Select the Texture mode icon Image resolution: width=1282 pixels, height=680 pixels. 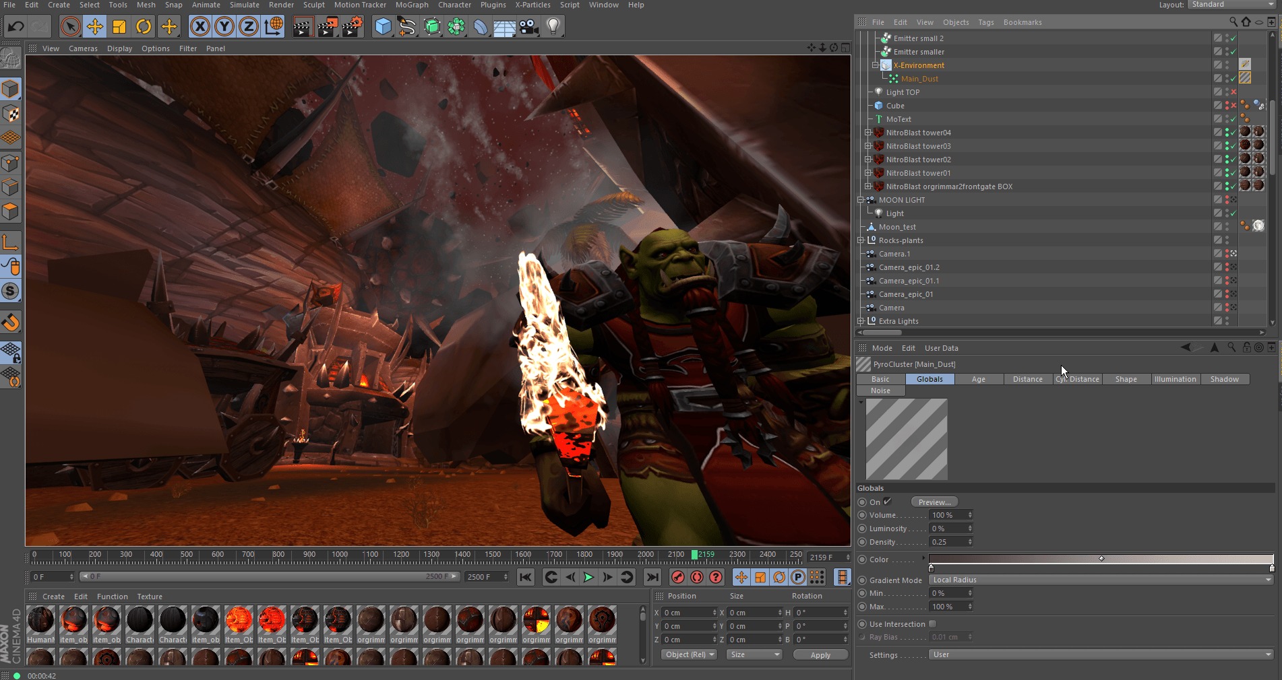click(x=11, y=113)
